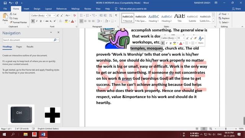Toggle Bold in the ribbon
The image size is (245, 138).
(x=33, y=21)
